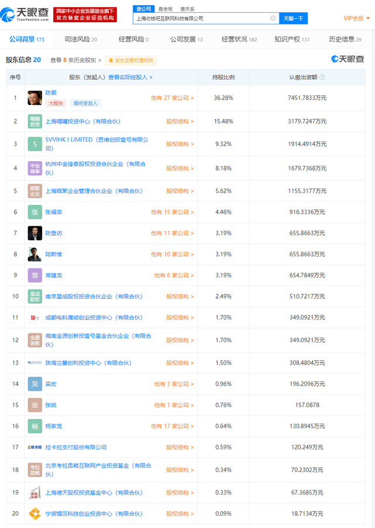Click 北京考拉昆略 avatar icon
This screenshot has height=528, width=375.
click(x=35, y=470)
